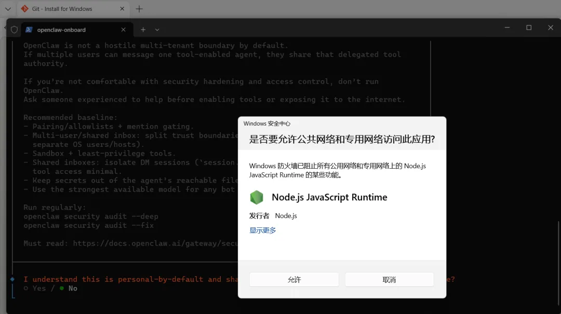Add a new terminal tab

143,30
